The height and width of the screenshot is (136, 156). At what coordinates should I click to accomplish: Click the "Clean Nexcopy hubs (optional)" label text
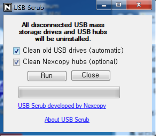pyautogui.click(x=70, y=61)
